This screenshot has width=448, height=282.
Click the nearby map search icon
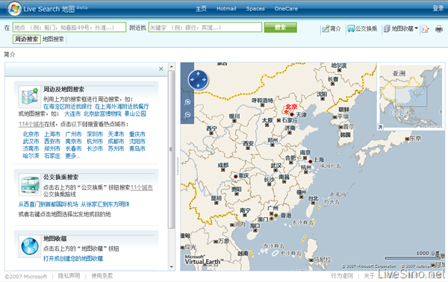(30, 96)
